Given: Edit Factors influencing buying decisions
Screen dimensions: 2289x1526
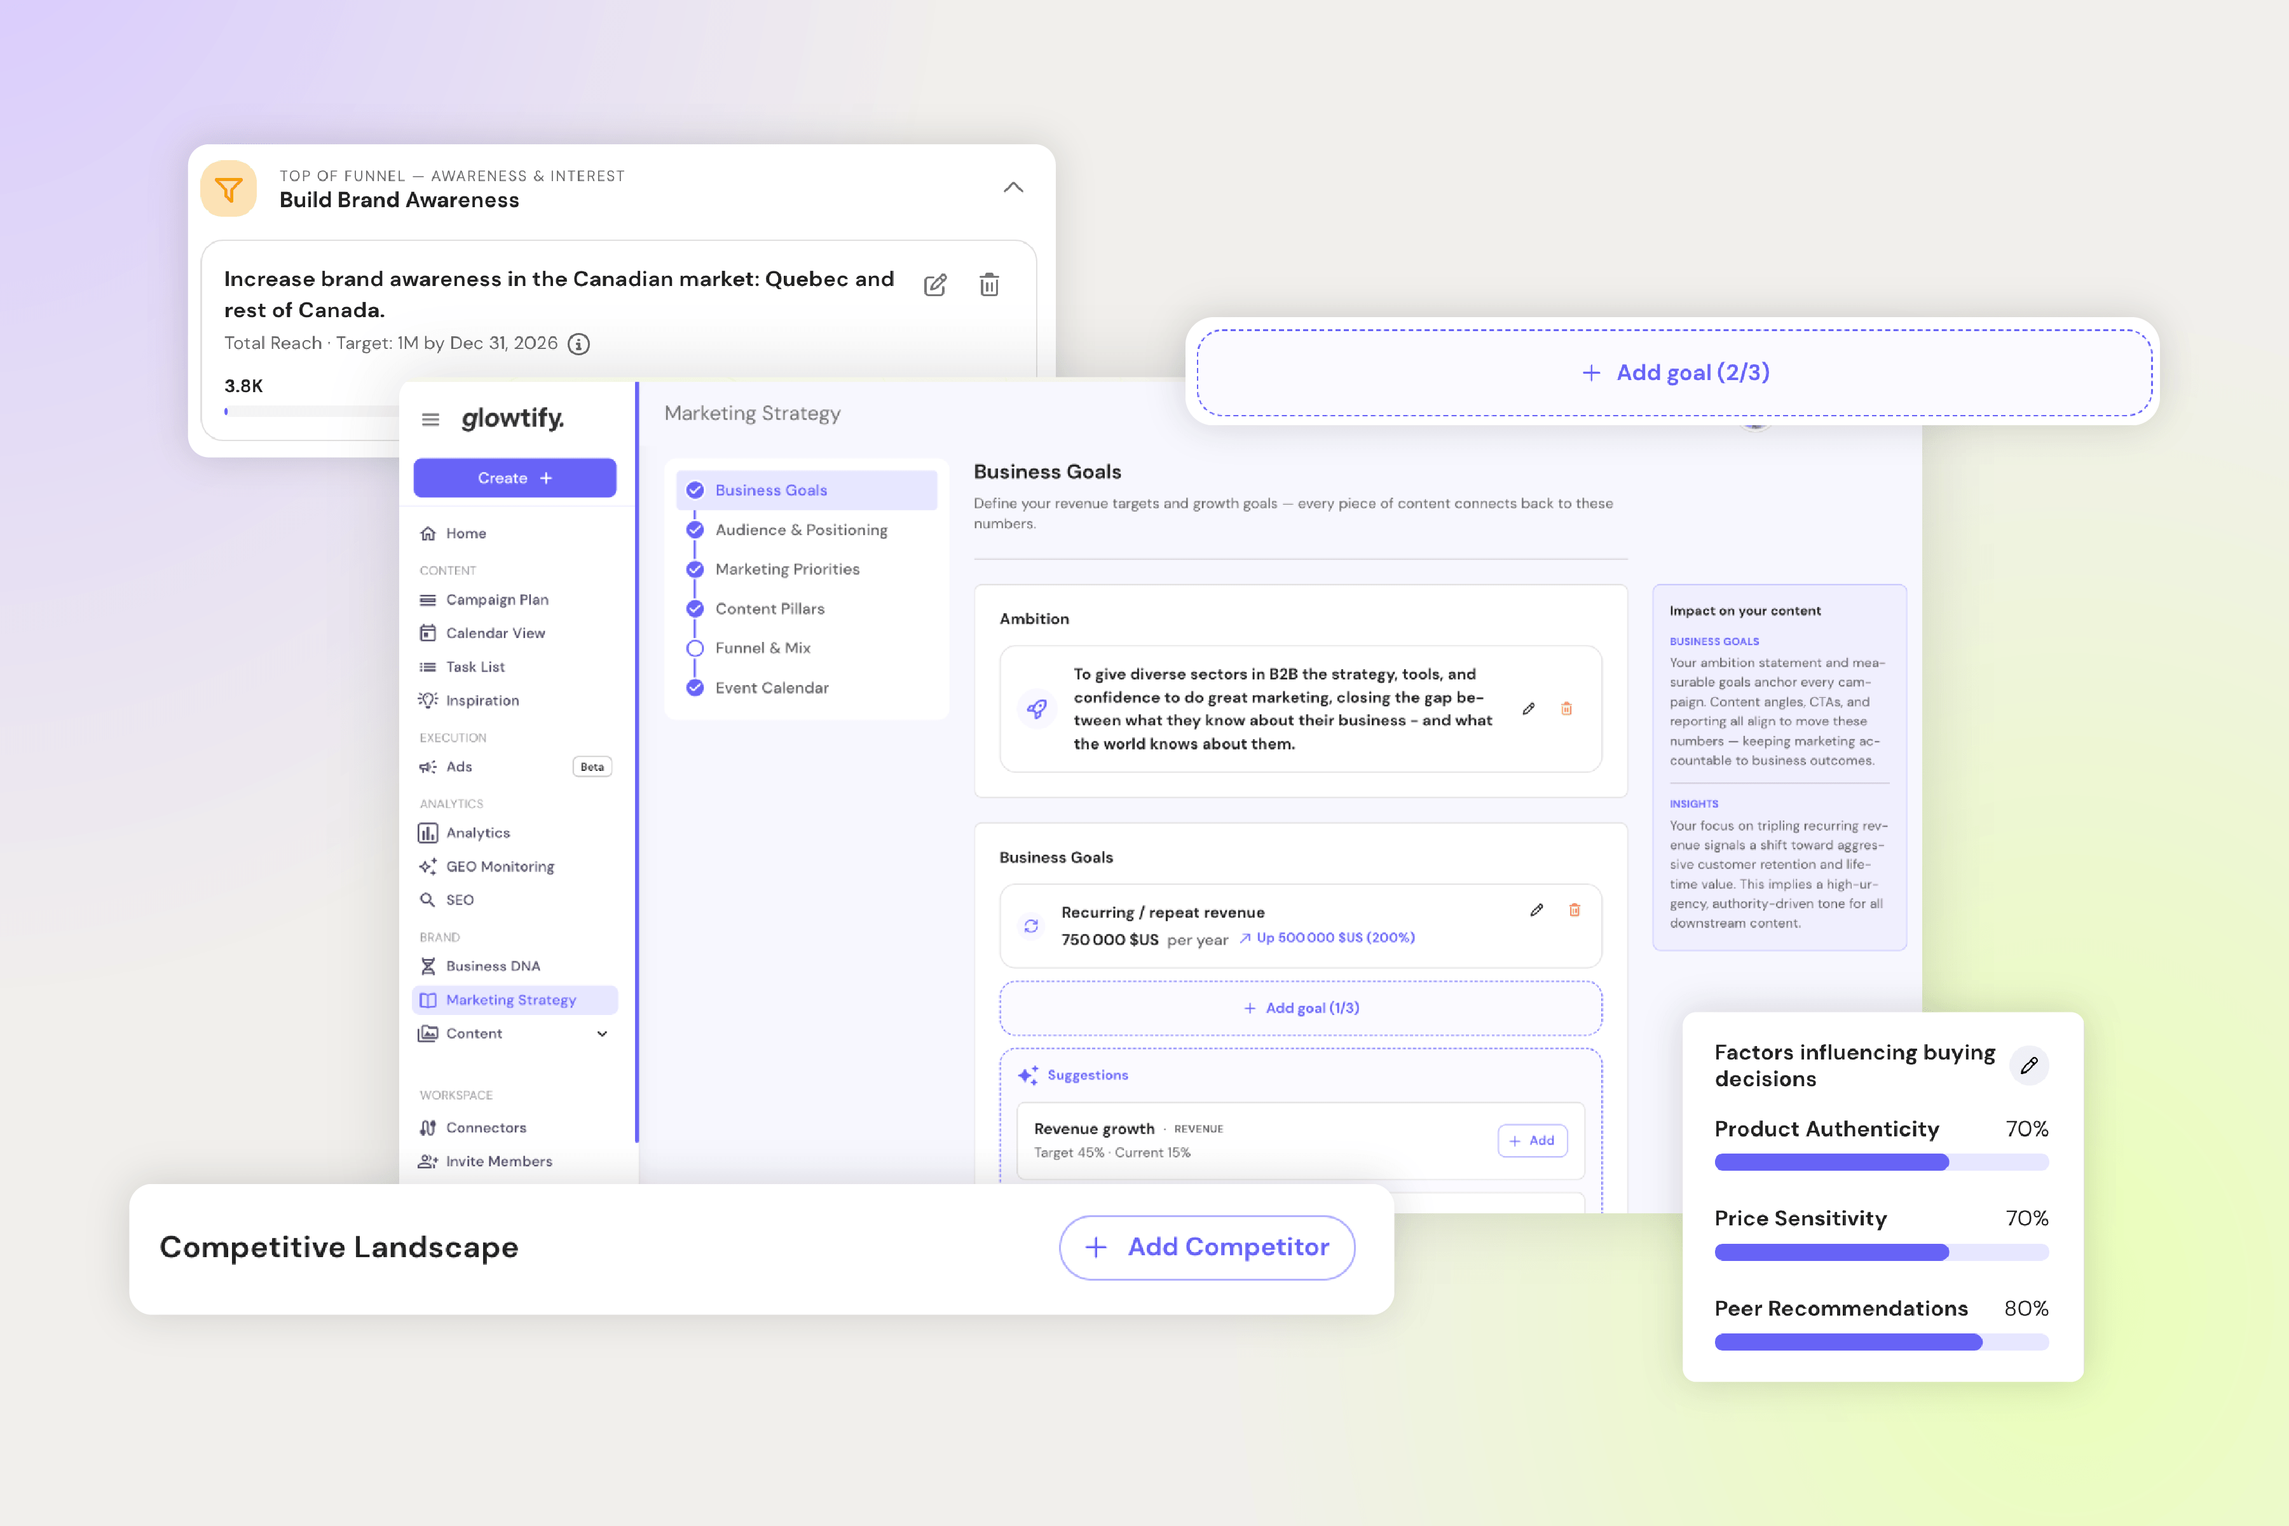Looking at the screenshot, I should (2029, 1066).
